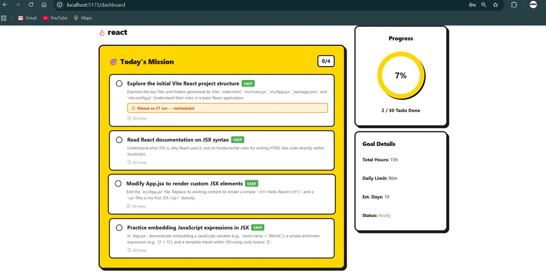Click the 2 / 30 Tasks Done text

tap(401, 111)
